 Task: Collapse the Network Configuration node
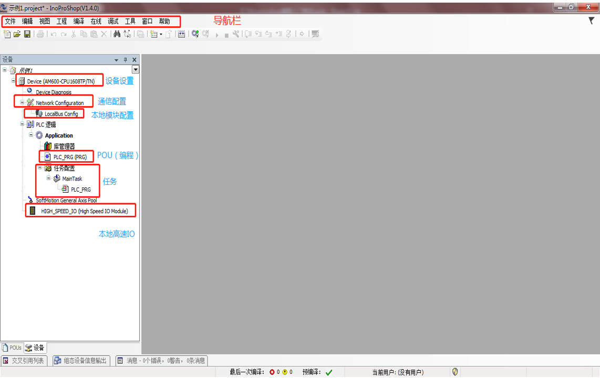tap(22, 102)
